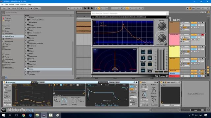Open User Library in Places
Image resolution: width=211 pixels, height=118 pixels.
9,60
